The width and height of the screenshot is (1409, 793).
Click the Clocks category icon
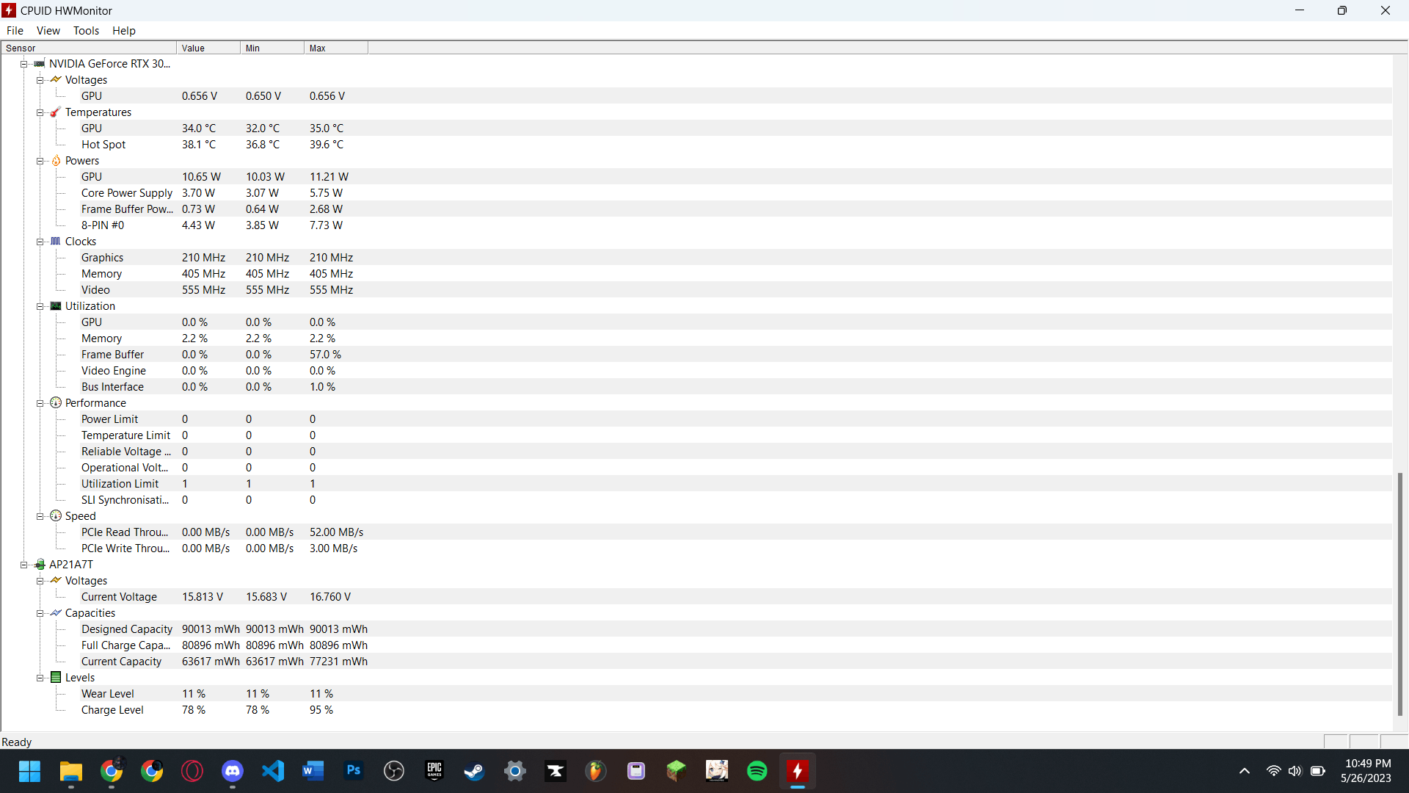pyautogui.click(x=56, y=242)
